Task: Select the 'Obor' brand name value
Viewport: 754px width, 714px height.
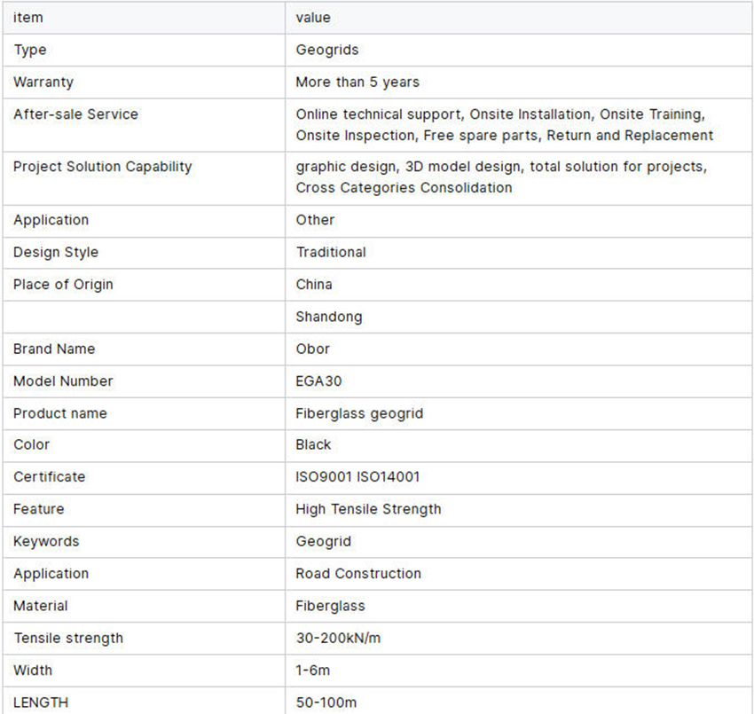Action: pyautogui.click(x=312, y=349)
